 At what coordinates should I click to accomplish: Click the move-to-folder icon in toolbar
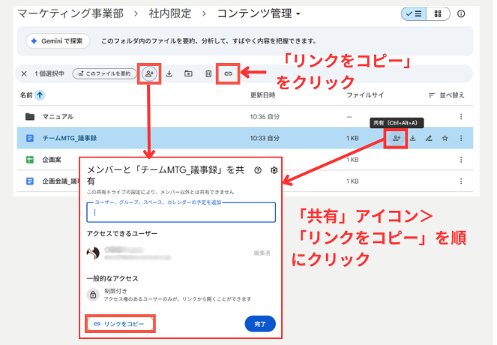(188, 74)
